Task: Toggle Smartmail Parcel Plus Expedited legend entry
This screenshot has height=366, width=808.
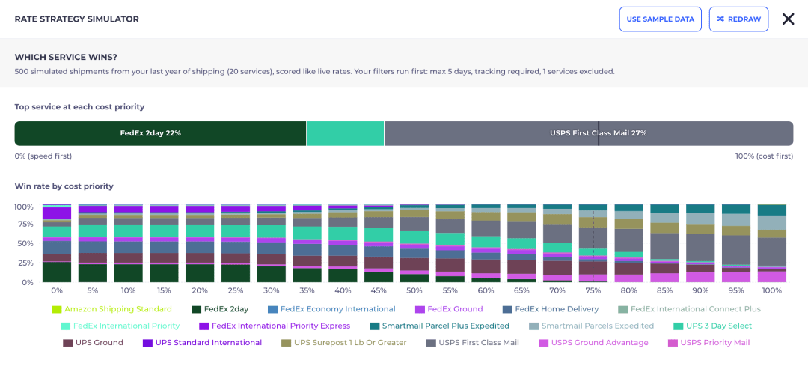Action: (439, 326)
